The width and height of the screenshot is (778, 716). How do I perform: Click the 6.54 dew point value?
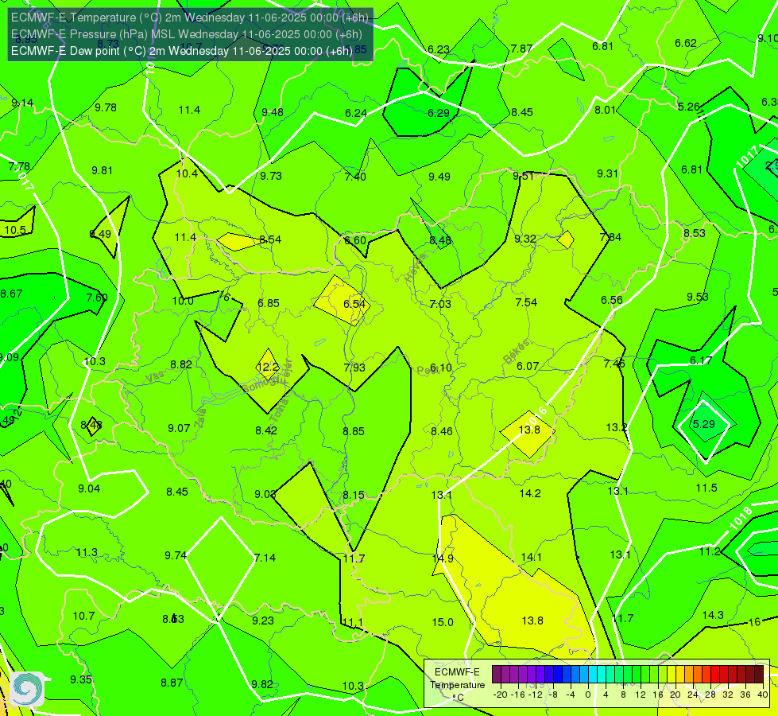coord(354,304)
